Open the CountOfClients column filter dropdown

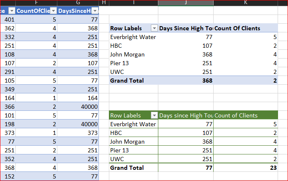click(54, 11)
